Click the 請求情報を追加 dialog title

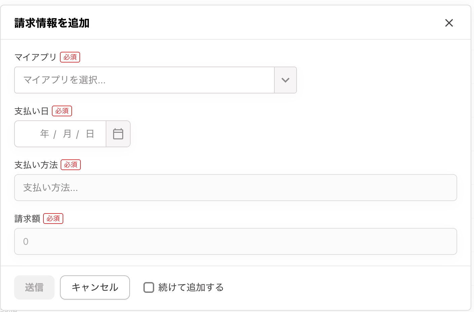[x=52, y=23]
